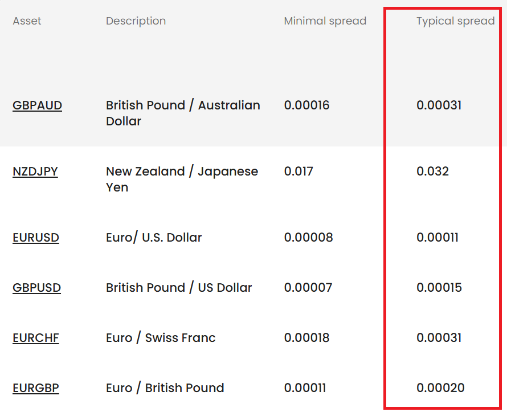Click the Typical spread column header

coord(455,21)
